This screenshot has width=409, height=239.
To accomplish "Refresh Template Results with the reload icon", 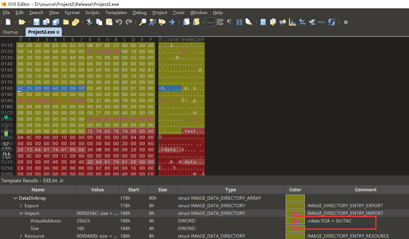I will point(61,181).
